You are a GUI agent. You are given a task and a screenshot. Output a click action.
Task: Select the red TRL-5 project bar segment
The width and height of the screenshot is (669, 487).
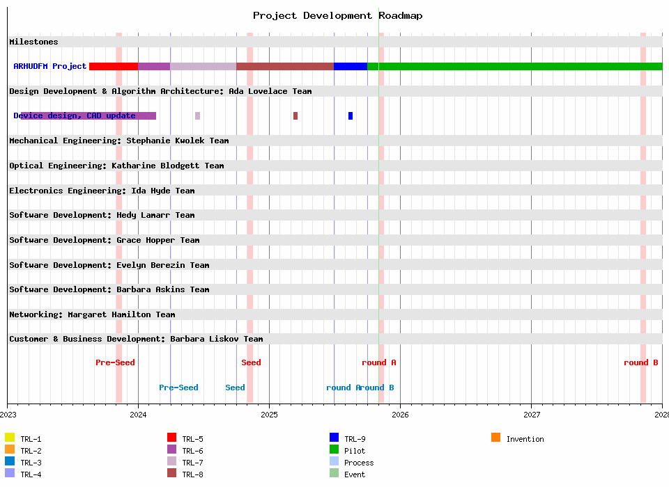[113, 66]
